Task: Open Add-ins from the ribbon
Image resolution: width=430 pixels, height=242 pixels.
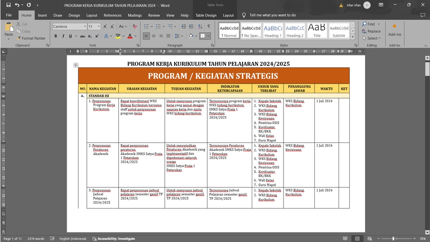Action: [x=395, y=30]
